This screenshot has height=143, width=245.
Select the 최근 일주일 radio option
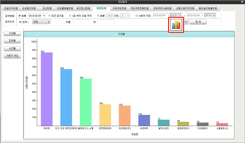[x=49, y=16]
